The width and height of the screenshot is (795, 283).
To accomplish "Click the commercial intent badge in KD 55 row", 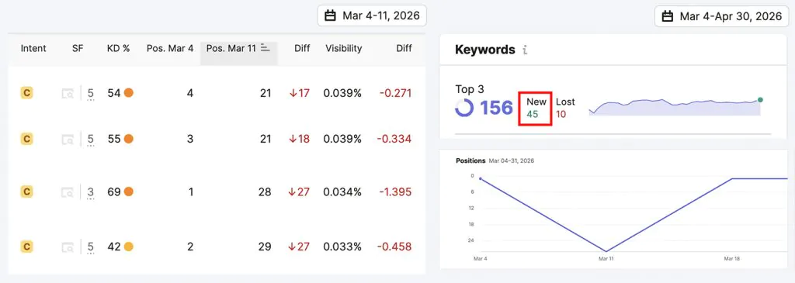I will pos(27,138).
